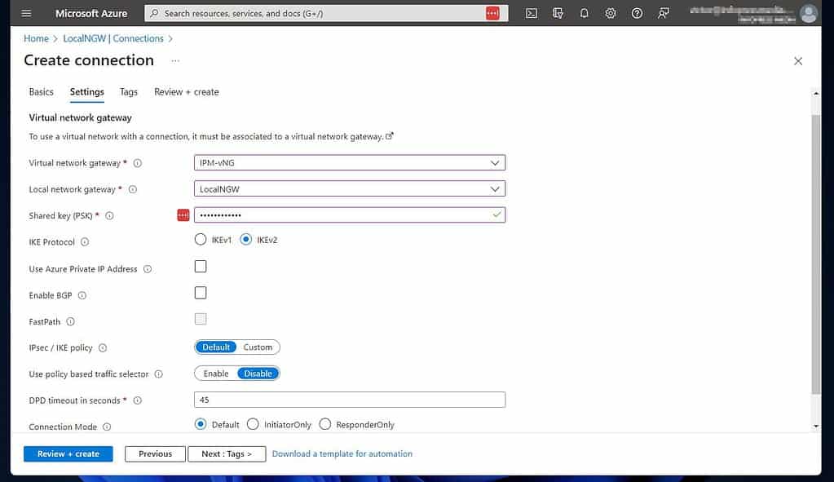Click the vertical scrollbar thumb of the form
Image resolution: width=834 pixels, height=482 pixels.
(816, 254)
